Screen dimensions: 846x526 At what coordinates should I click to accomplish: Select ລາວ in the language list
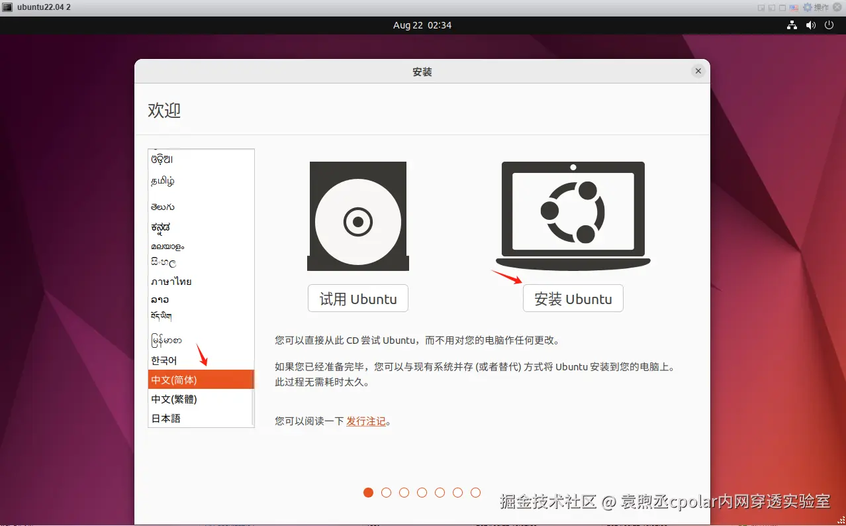pyautogui.click(x=201, y=299)
